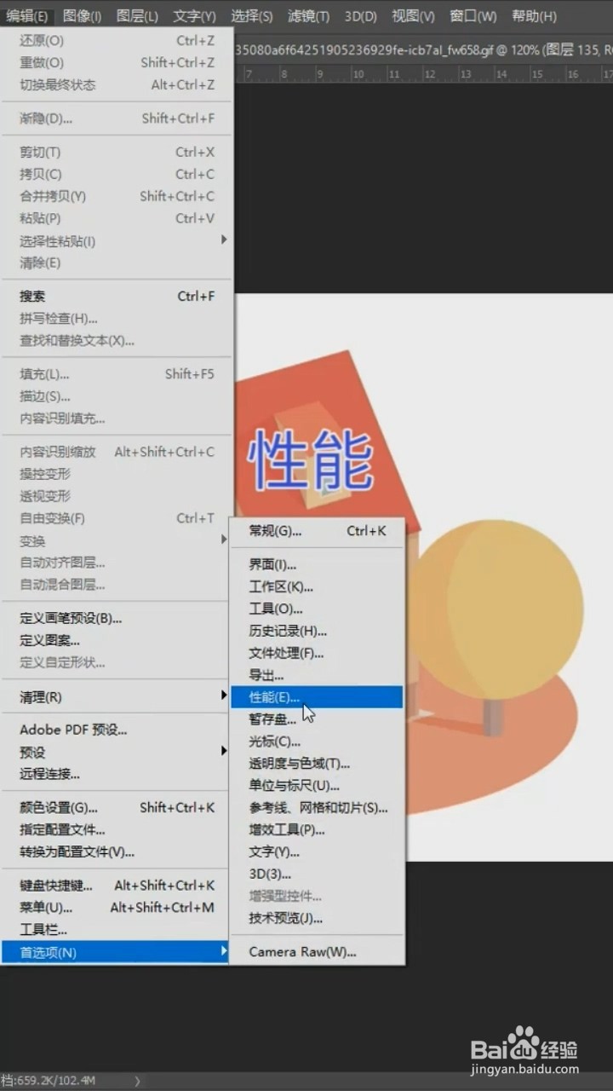Open 历史记录(H)... preferences
Image resolution: width=613 pixels, height=1091 pixels.
coord(318,631)
